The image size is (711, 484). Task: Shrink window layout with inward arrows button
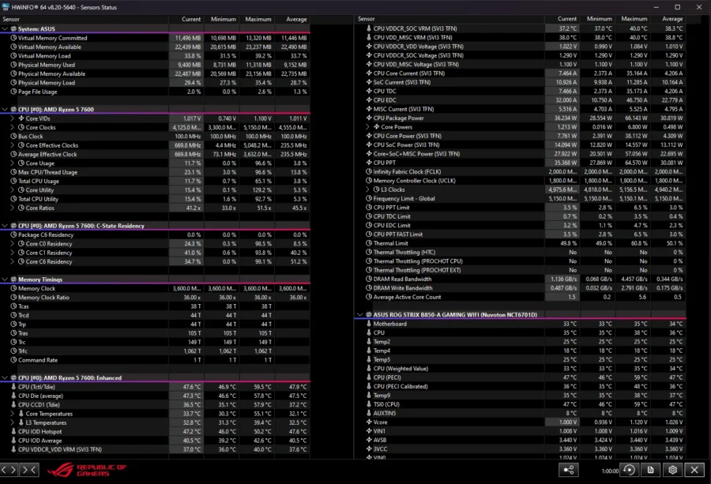tap(29, 470)
